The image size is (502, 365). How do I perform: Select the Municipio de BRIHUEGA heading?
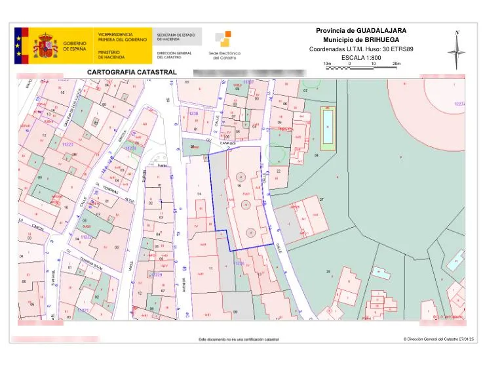361,40
